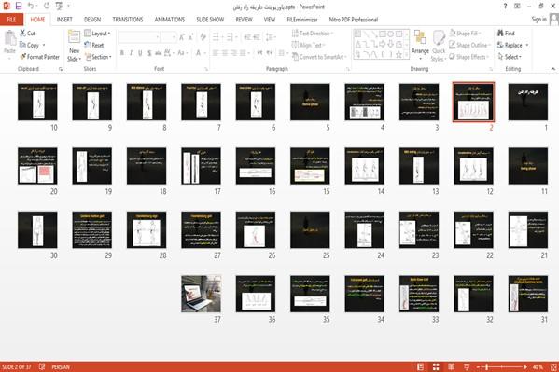This screenshot has width=559, height=372.
Task: Open font name combo box
Action: [139, 37]
